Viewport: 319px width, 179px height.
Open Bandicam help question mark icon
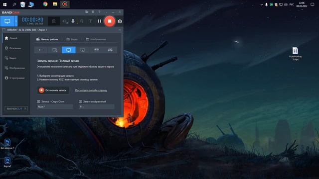(99, 12)
